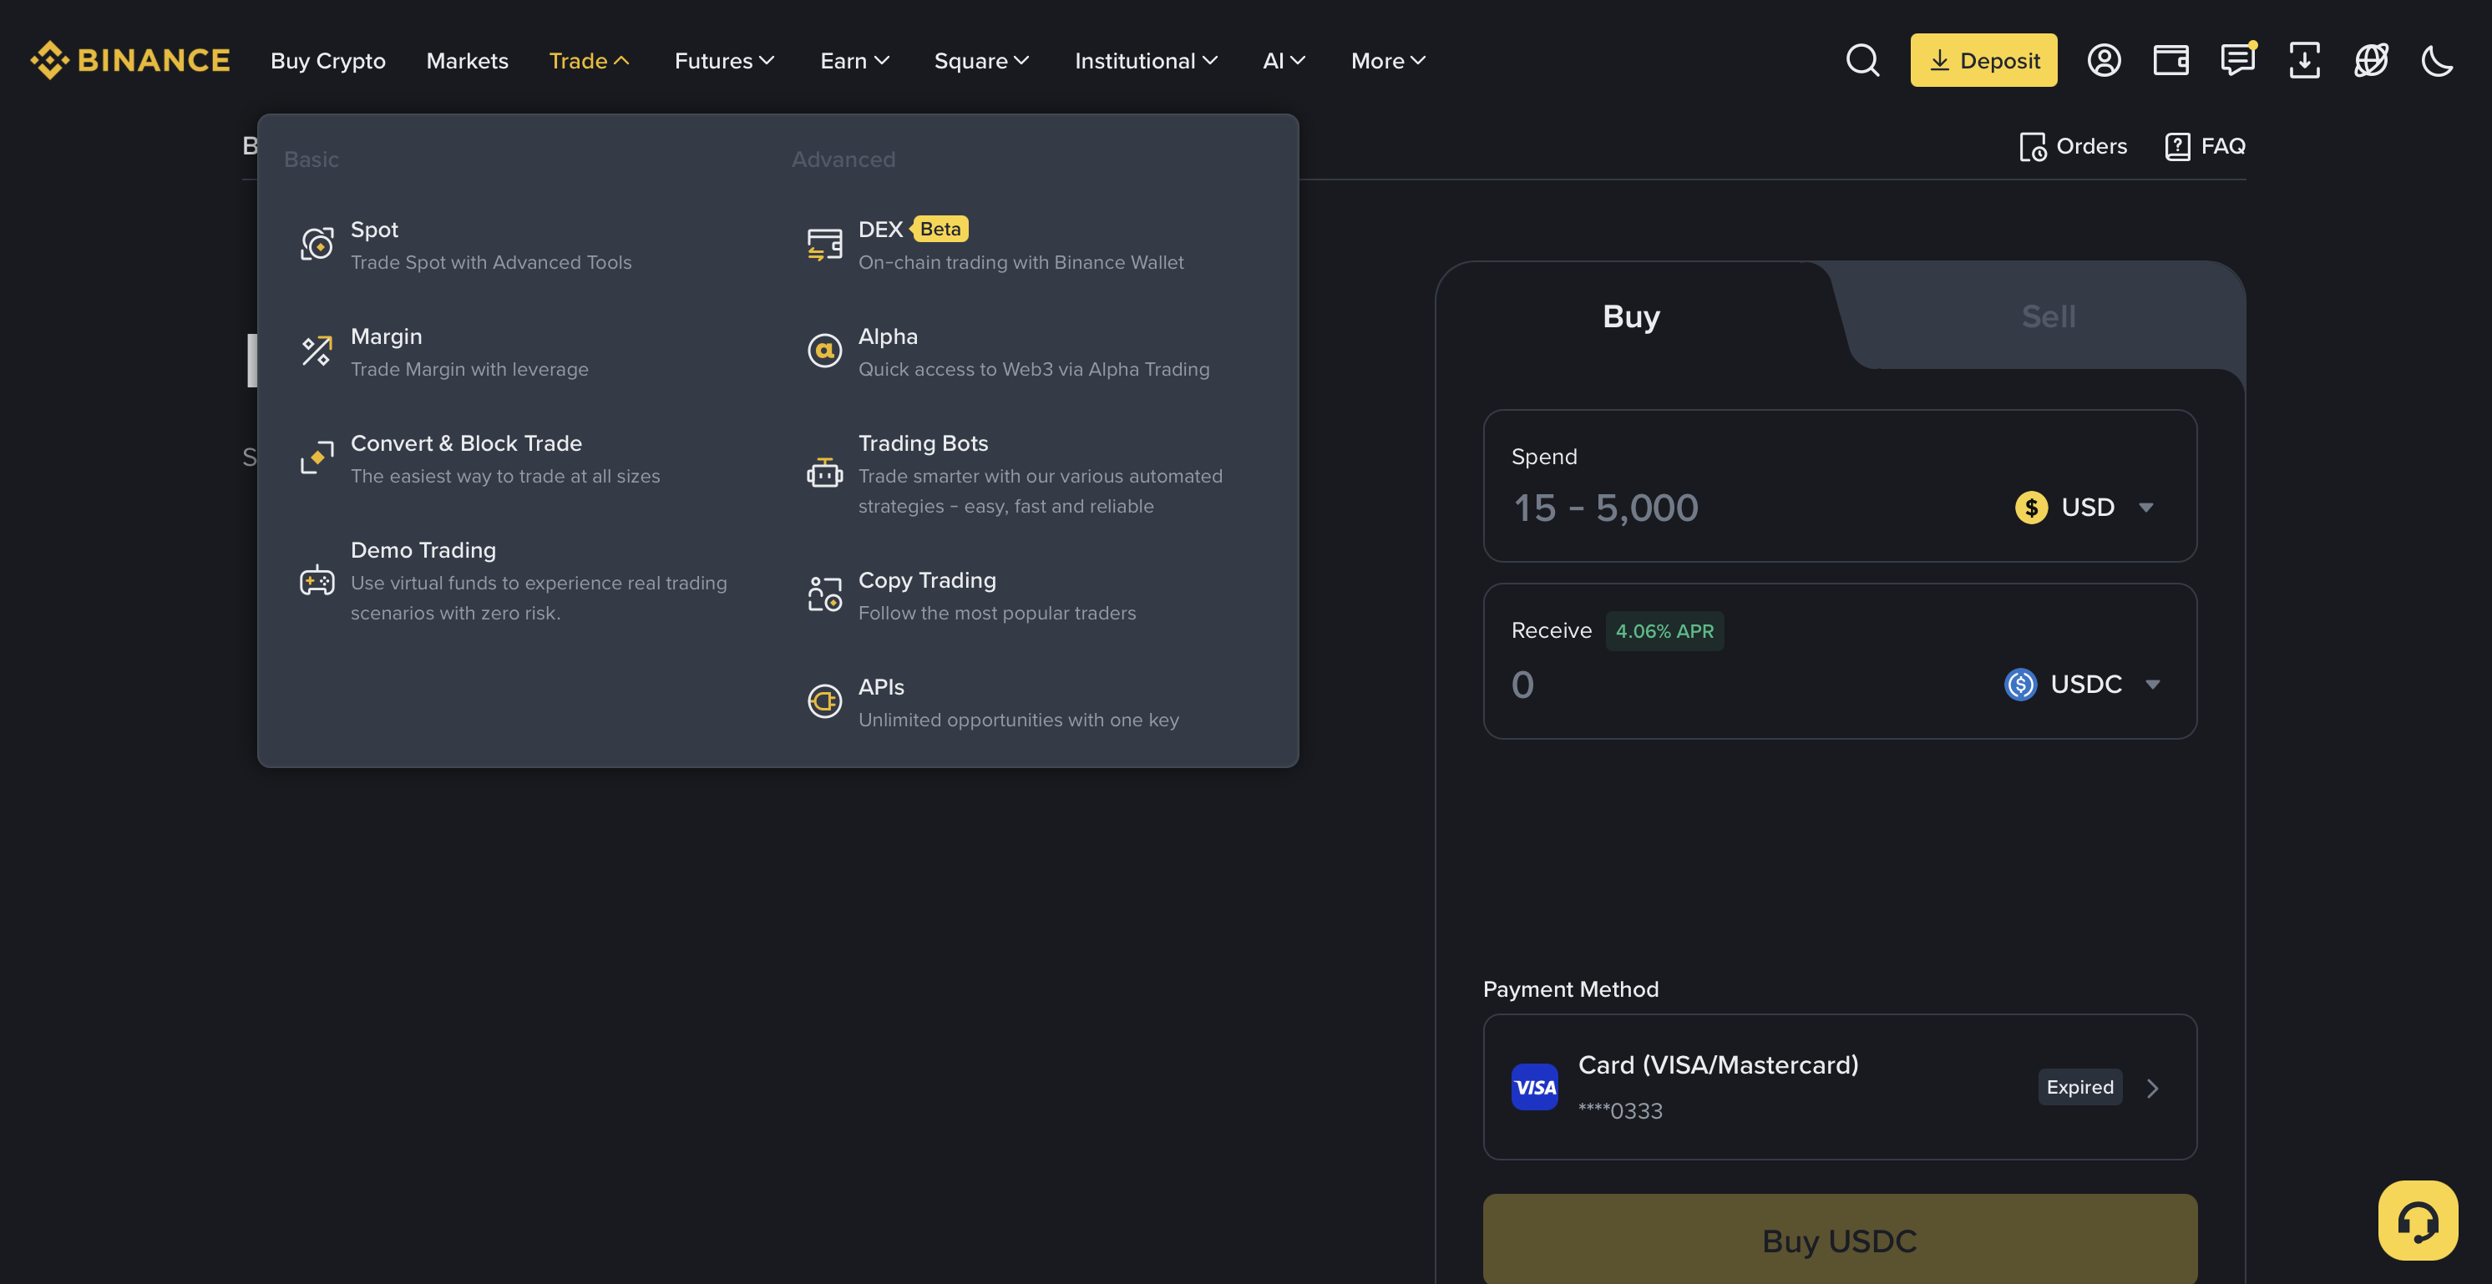
Task: Click the yellow Deposit button
Action: 1983,60
